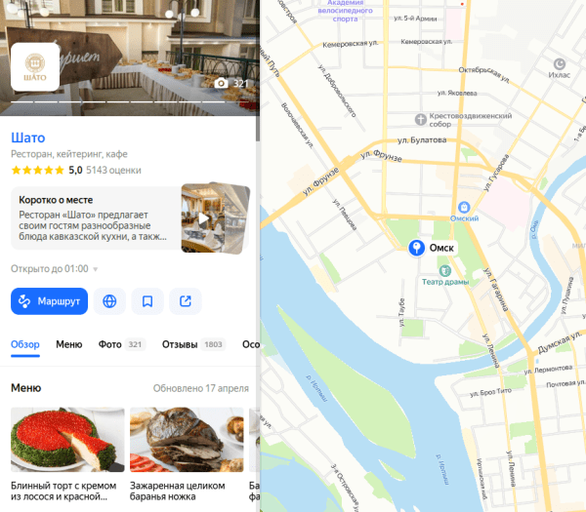586x512 pixels.
Task: Click the Ихлас mosque map icon
Action: [x=559, y=63]
